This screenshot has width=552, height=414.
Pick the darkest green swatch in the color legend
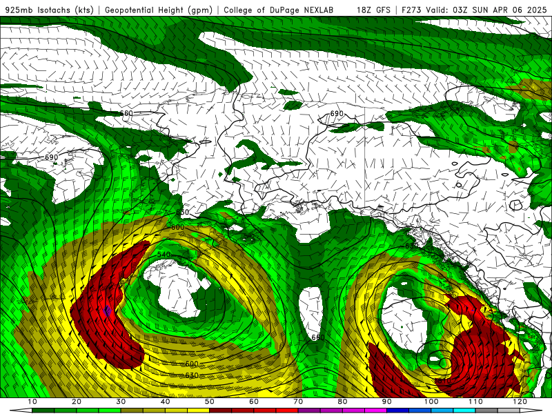[x=43, y=411]
